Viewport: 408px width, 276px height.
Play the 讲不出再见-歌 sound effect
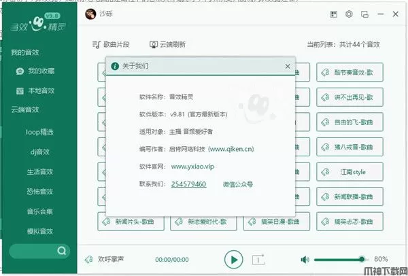(350, 97)
